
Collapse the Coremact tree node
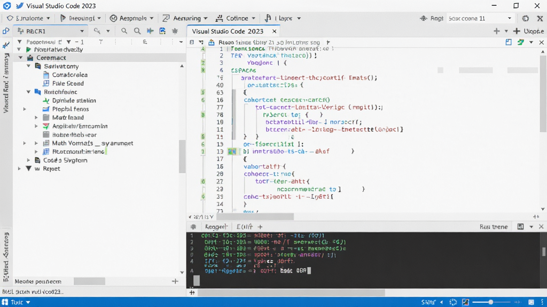pos(21,58)
